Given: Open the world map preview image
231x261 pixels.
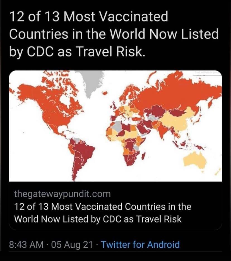Looking at the screenshot, I should click(x=116, y=126).
